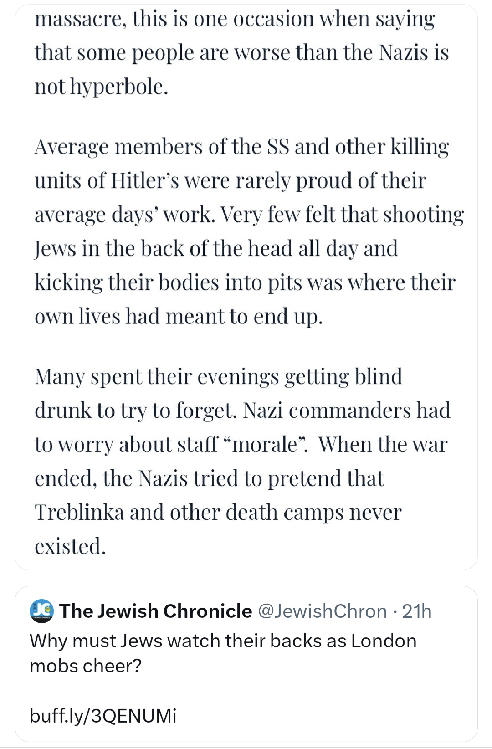Click the quoted word "morale" in the article
Viewport: 492px width, 749px height.
point(265,445)
